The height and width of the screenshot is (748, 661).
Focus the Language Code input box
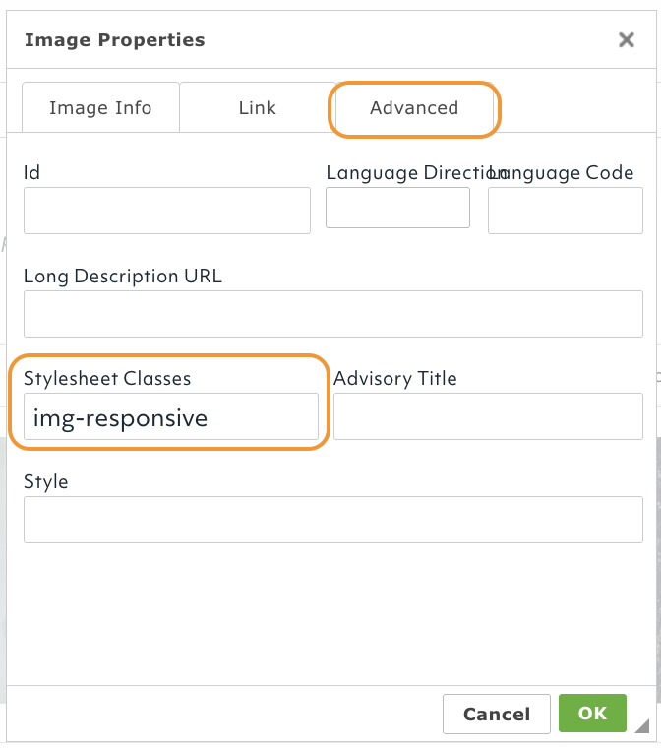[566, 211]
